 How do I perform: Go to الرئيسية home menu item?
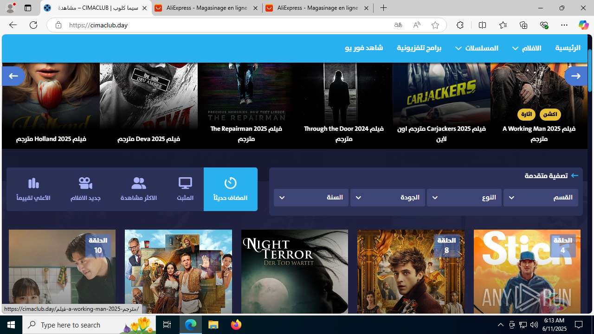(x=568, y=48)
